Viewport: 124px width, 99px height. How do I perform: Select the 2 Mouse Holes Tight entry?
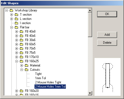pyautogui.click(x=48, y=82)
